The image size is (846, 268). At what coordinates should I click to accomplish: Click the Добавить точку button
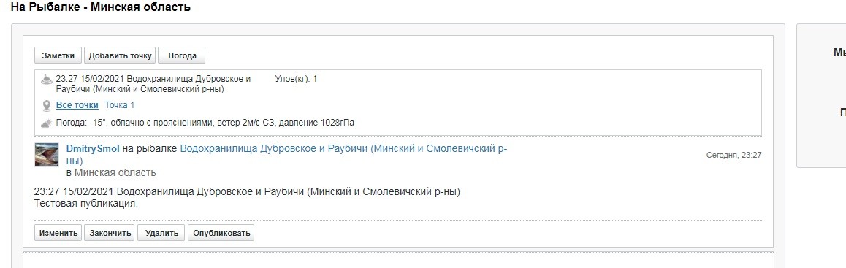point(120,55)
